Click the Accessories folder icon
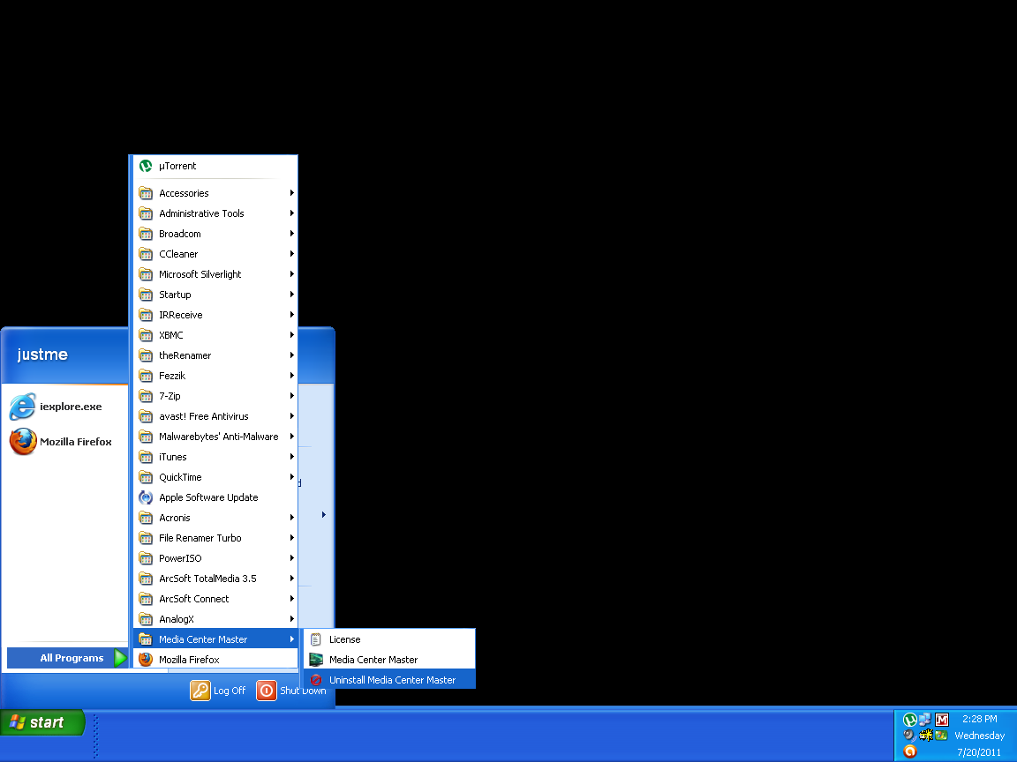The width and height of the screenshot is (1017, 762). tap(146, 193)
